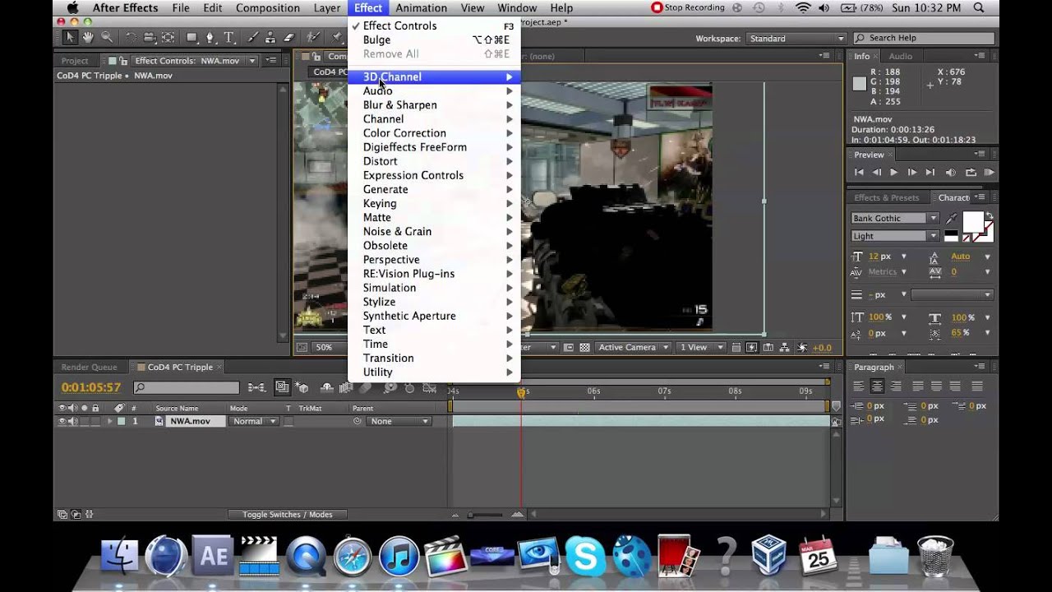Click Stop Recording in menu bar

coord(688,8)
